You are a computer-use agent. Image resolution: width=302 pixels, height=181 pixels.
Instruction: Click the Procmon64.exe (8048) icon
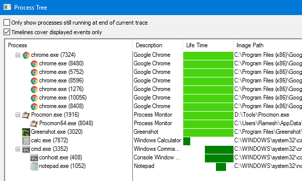(x=34, y=124)
